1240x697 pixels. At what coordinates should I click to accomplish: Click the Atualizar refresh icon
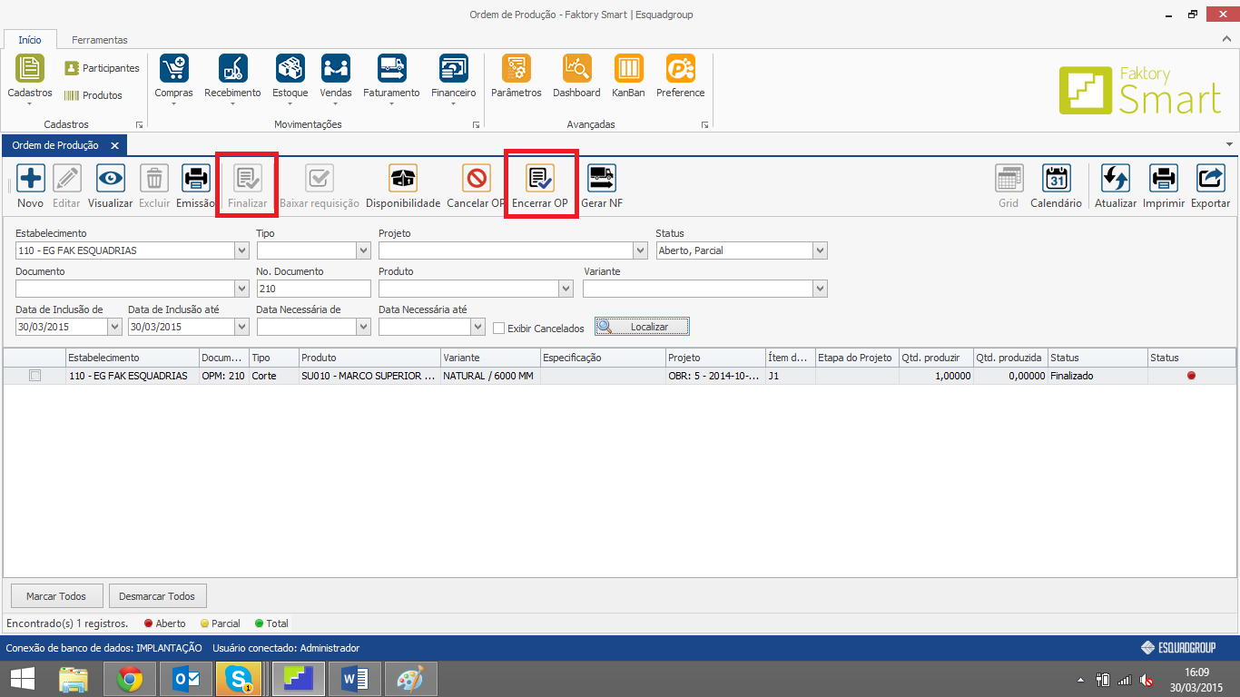(1115, 179)
